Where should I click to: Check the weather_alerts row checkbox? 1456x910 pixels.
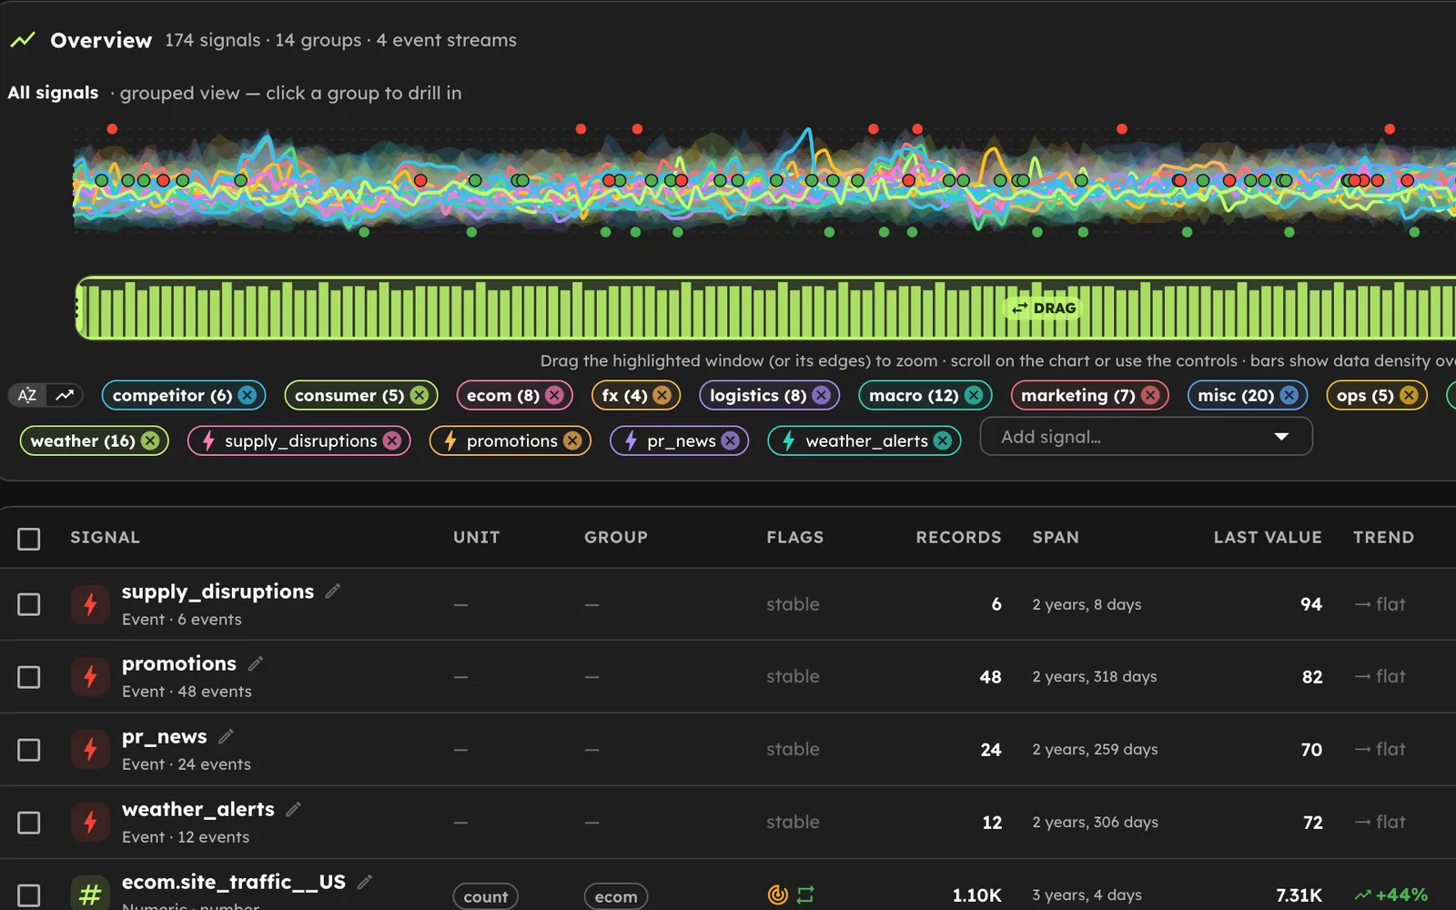29,823
